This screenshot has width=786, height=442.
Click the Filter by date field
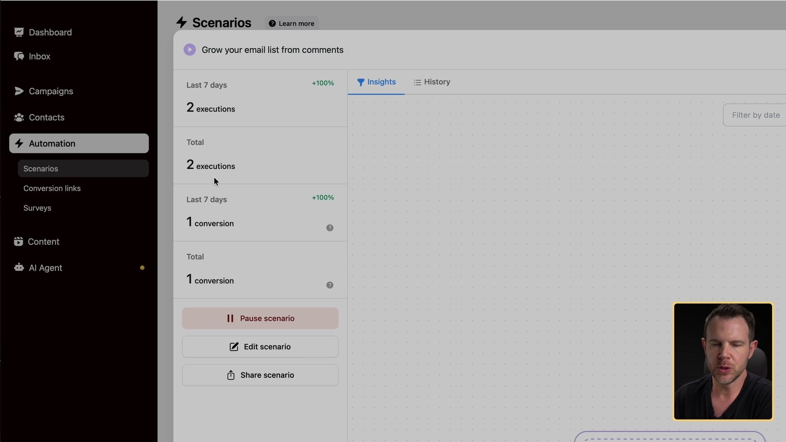pos(754,115)
